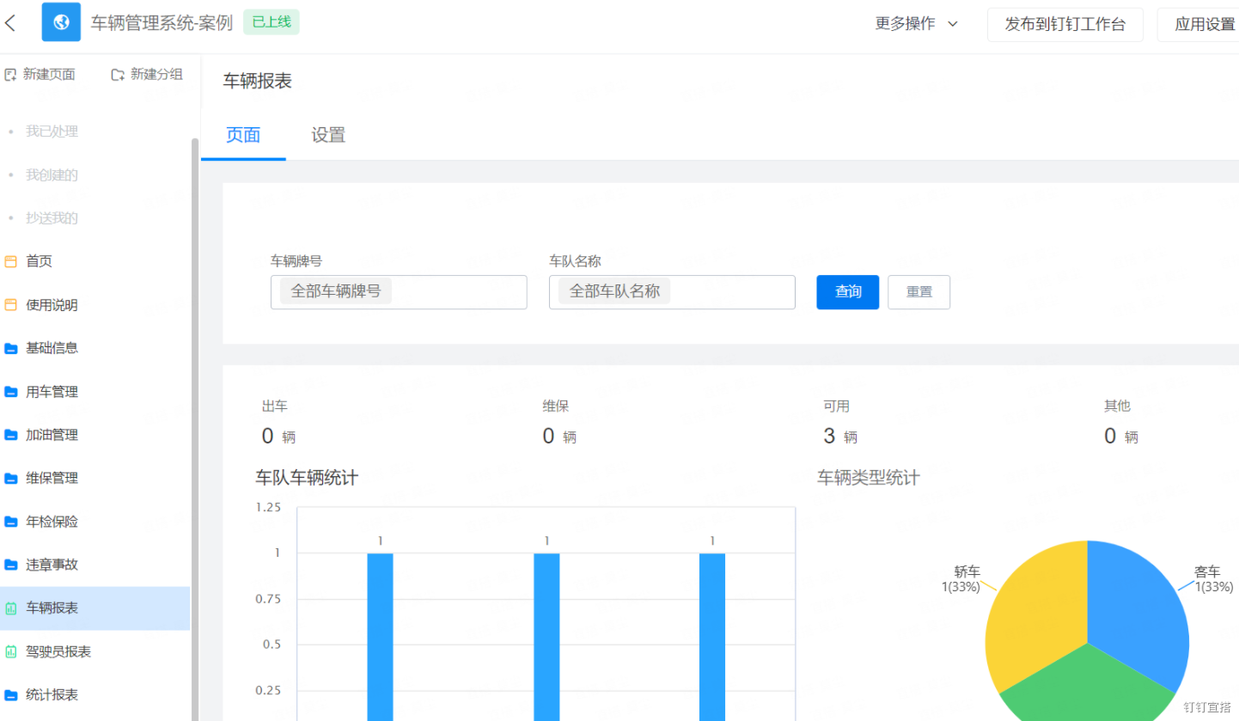Image resolution: width=1239 pixels, height=721 pixels.
Task: Click the sidebar vertical scrollbar
Action: (x=195, y=429)
